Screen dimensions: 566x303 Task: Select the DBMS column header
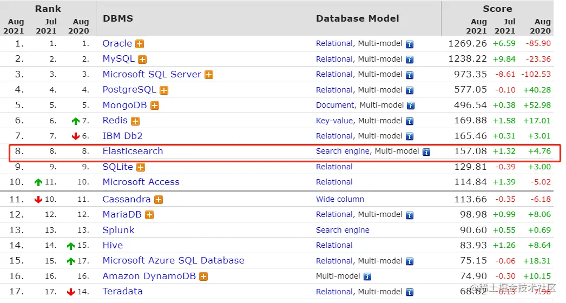coord(118,18)
